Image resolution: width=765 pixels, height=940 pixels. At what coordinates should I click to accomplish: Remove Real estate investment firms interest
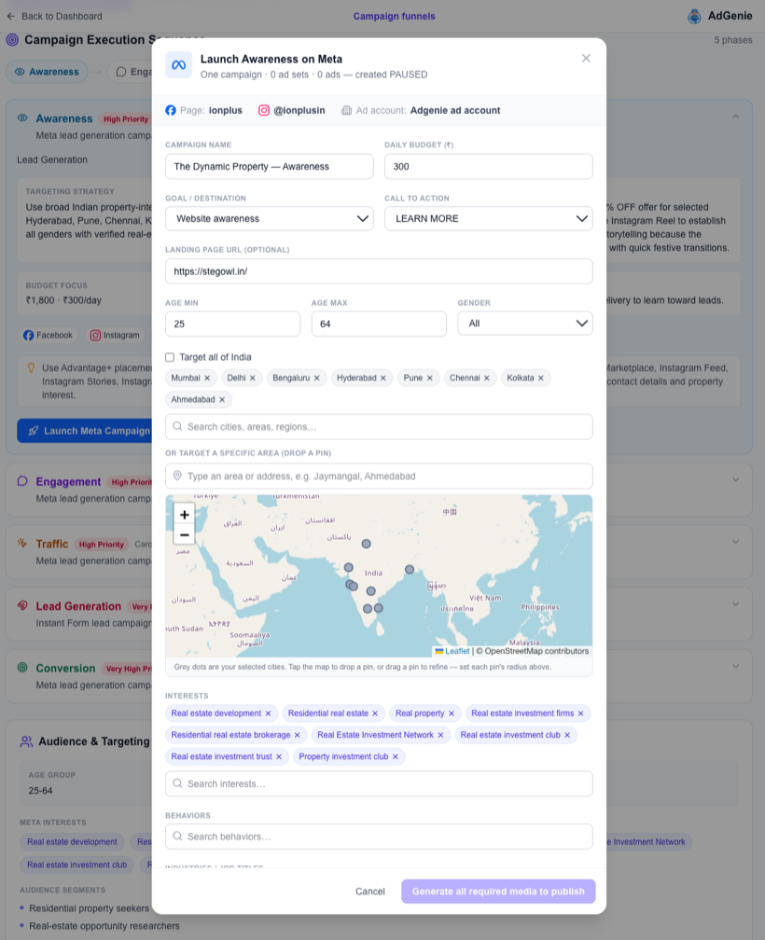coord(580,713)
